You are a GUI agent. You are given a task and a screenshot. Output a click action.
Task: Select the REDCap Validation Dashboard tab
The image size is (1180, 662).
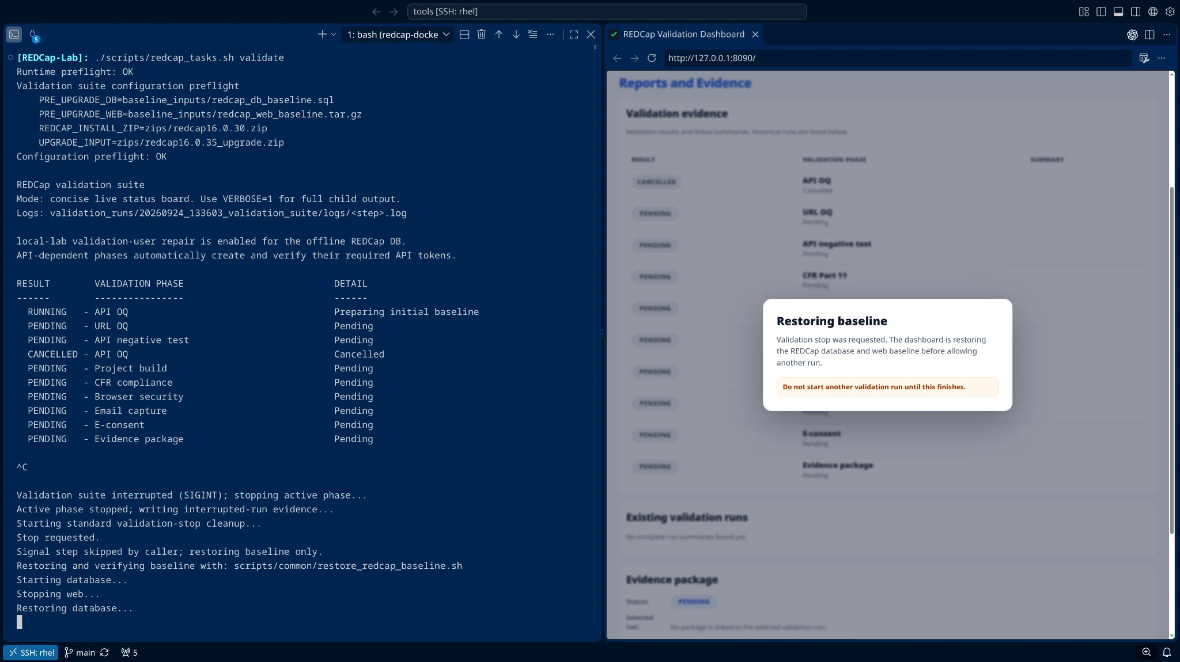tap(684, 35)
